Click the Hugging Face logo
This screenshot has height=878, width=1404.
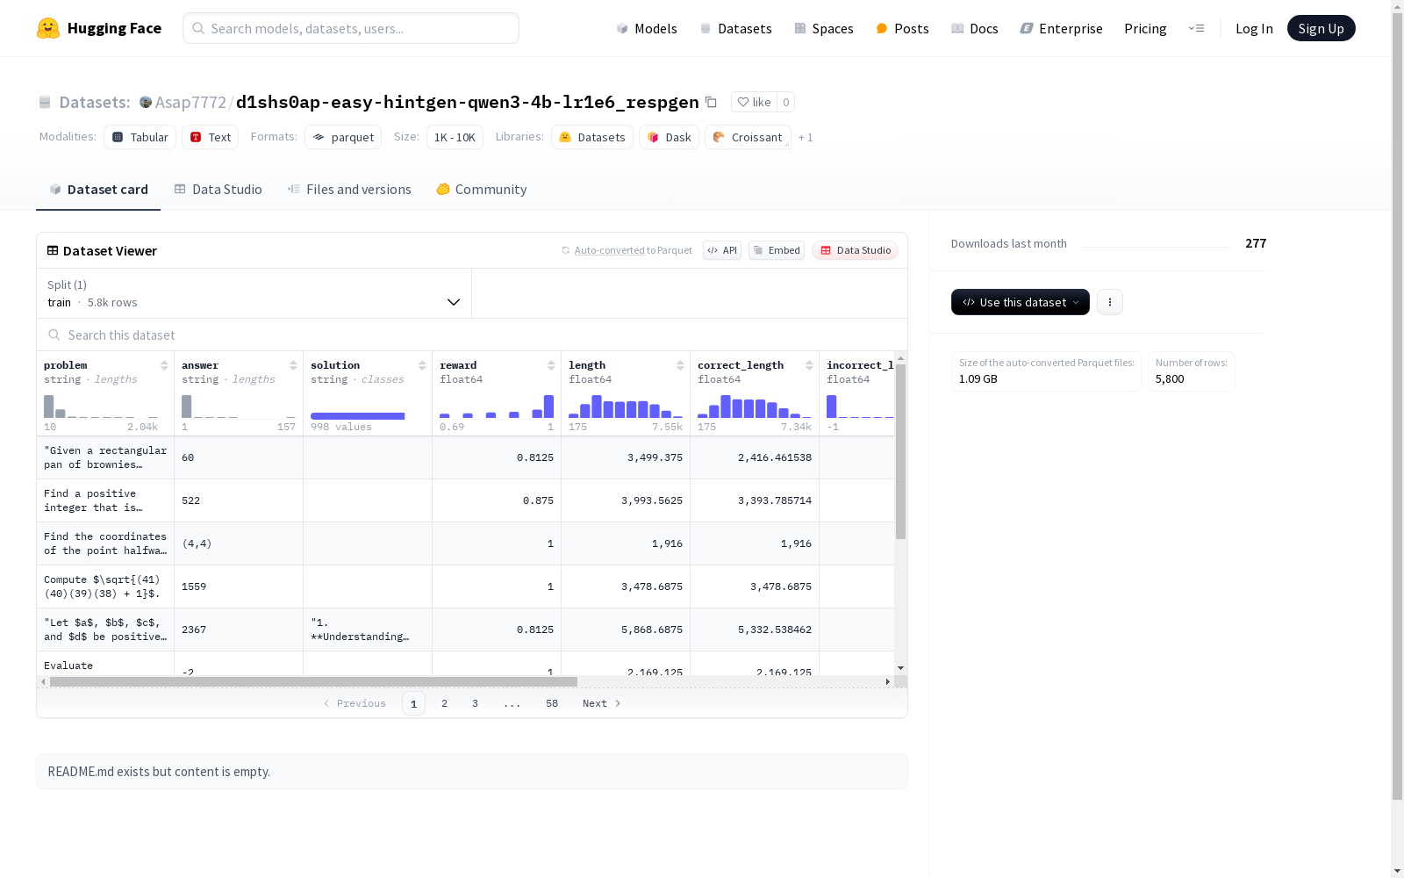tap(48, 28)
